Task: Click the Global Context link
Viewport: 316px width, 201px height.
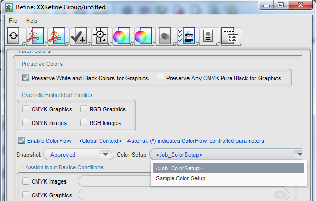Action: [100, 141]
